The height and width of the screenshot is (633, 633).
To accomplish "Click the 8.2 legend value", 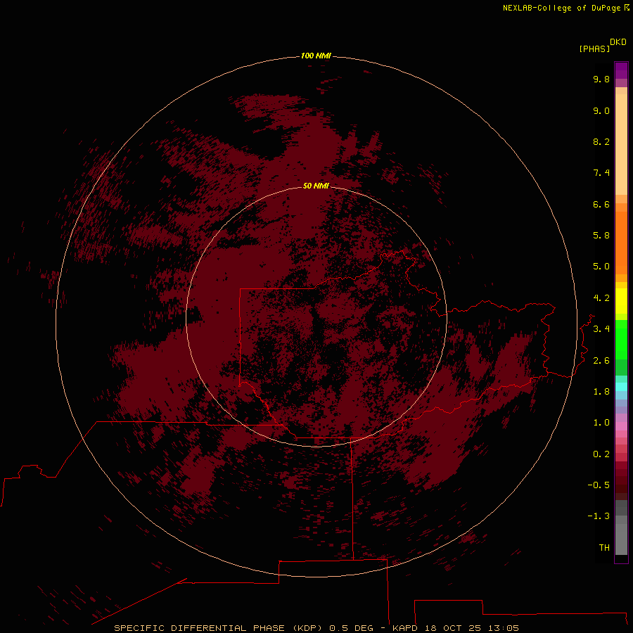I will pyautogui.click(x=601, y=141).
